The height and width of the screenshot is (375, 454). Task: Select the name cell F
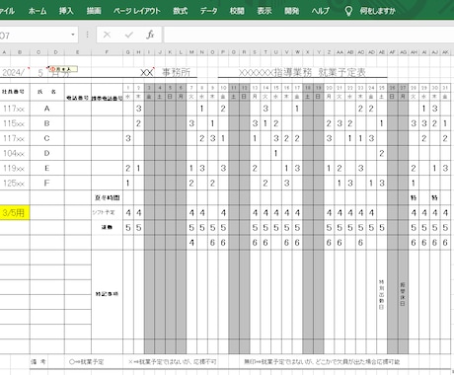pos(47,183)
